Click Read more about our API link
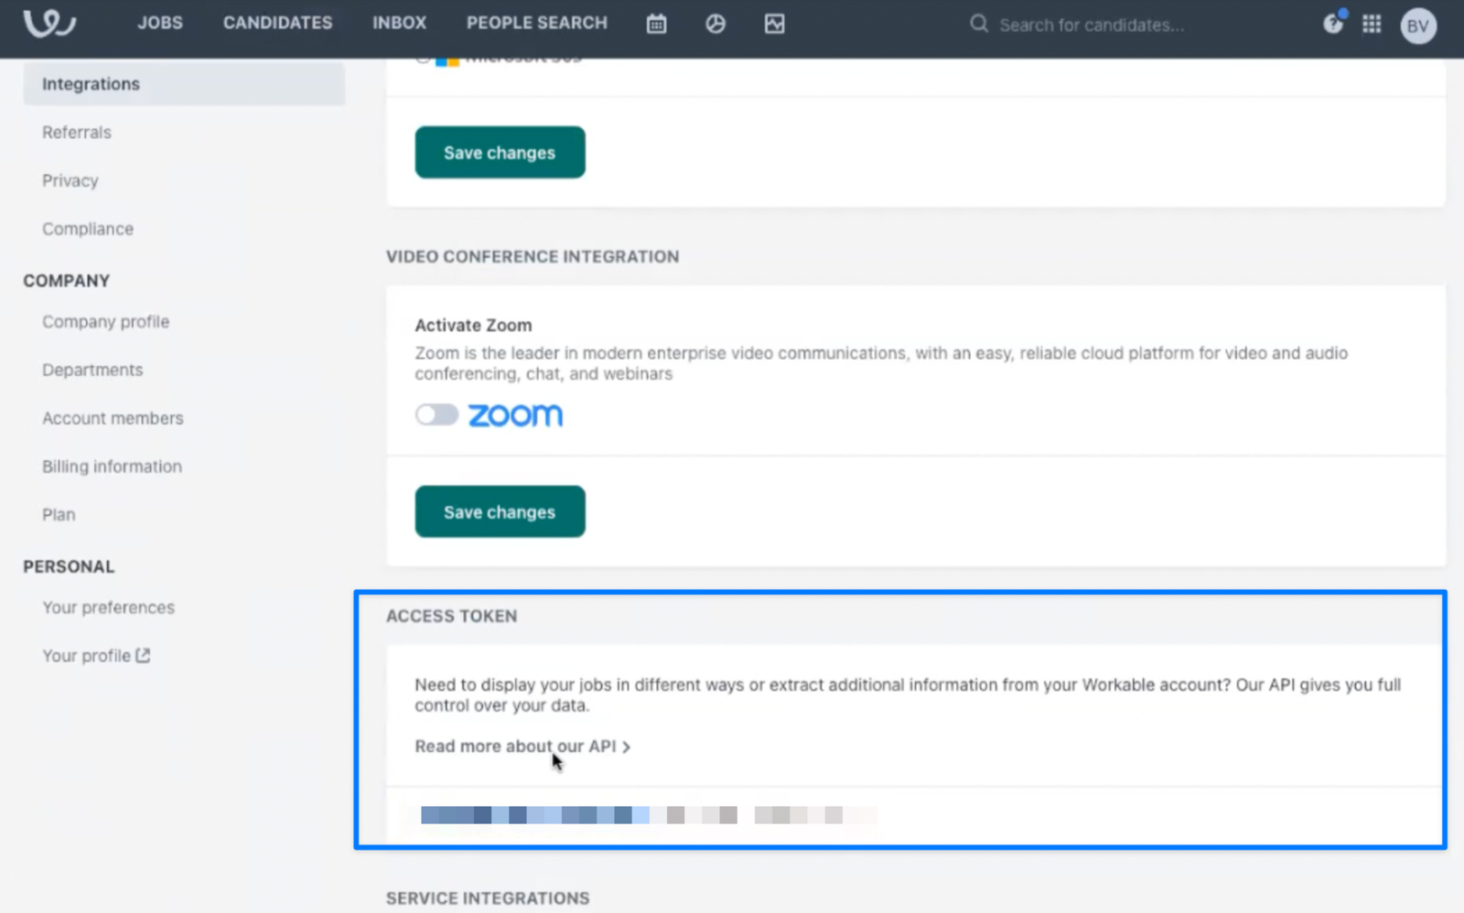 click(x=522, y=747)
